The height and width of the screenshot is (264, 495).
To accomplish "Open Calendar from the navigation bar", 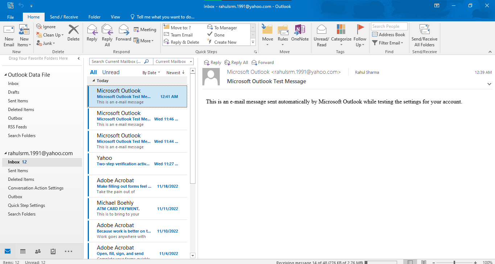I will coord(23,251).
